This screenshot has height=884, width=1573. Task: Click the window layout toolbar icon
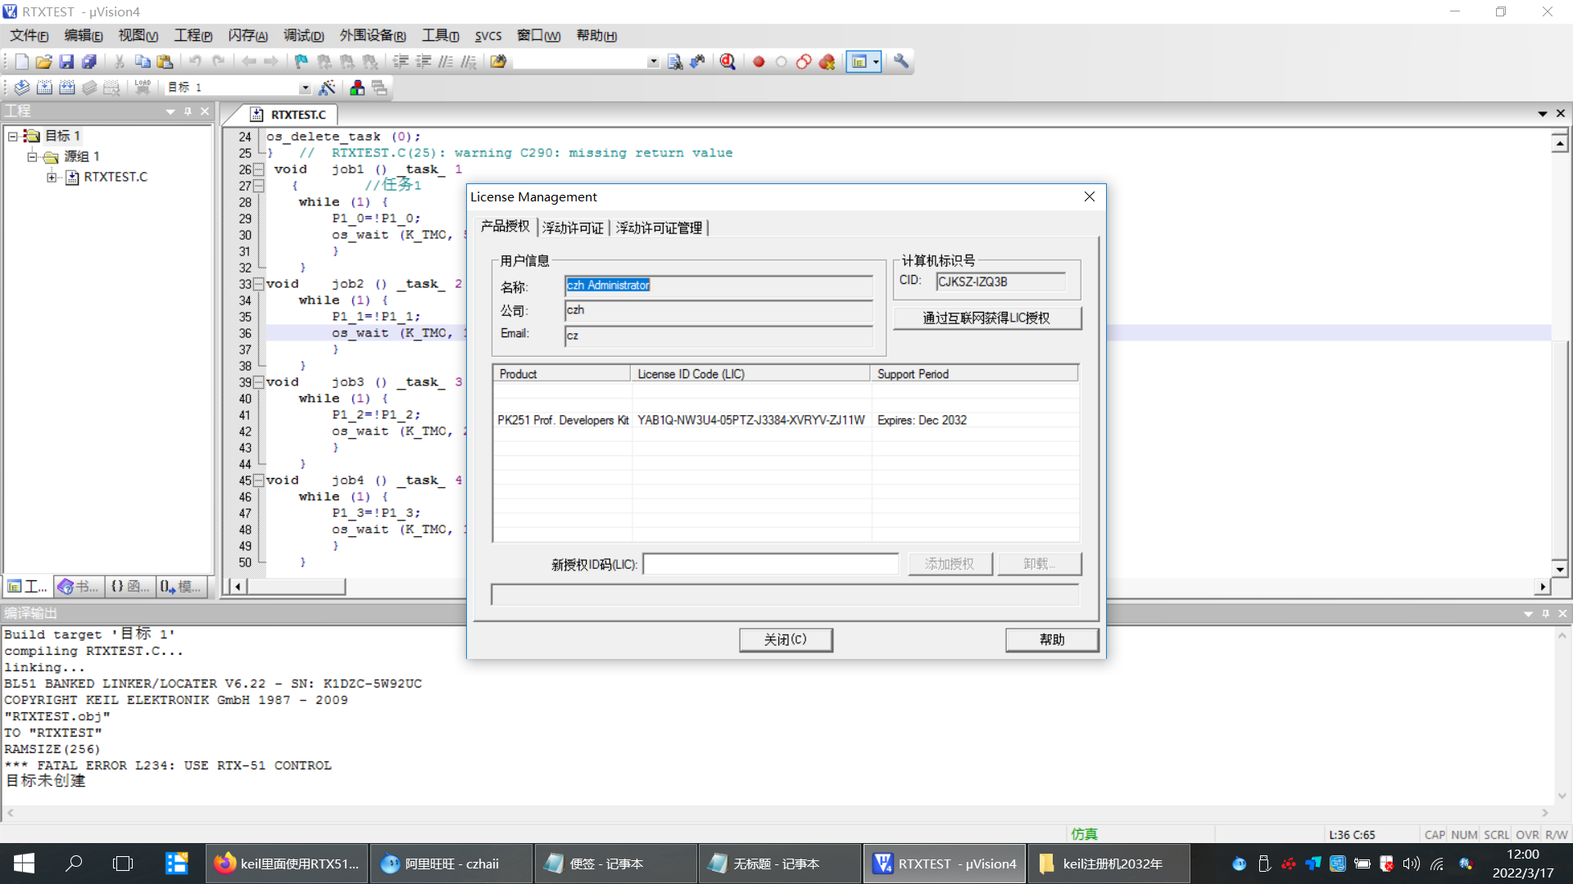click(x=859, y=61)
